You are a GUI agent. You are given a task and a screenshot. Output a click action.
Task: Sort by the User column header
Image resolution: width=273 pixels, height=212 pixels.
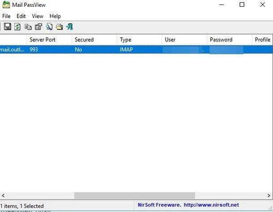point(184,40)
